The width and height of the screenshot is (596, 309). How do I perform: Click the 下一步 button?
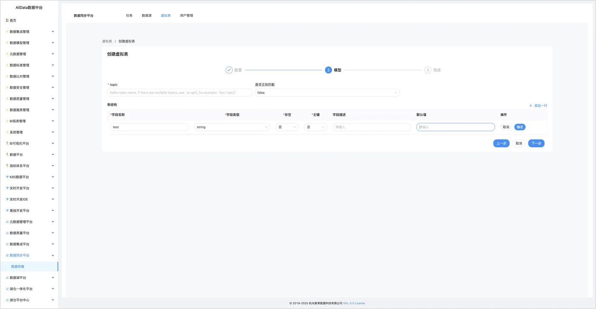(536, 143)
